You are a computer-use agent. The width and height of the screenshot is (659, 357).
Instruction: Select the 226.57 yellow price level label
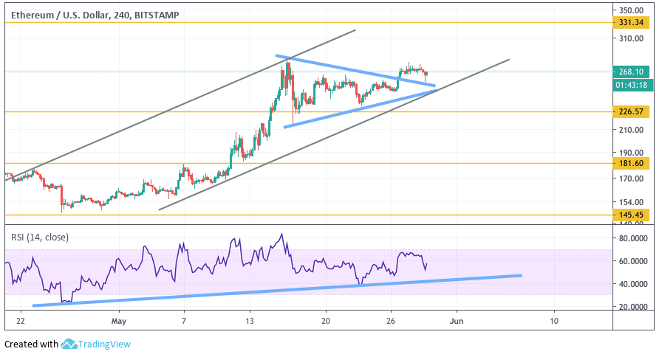click(635, 112)
